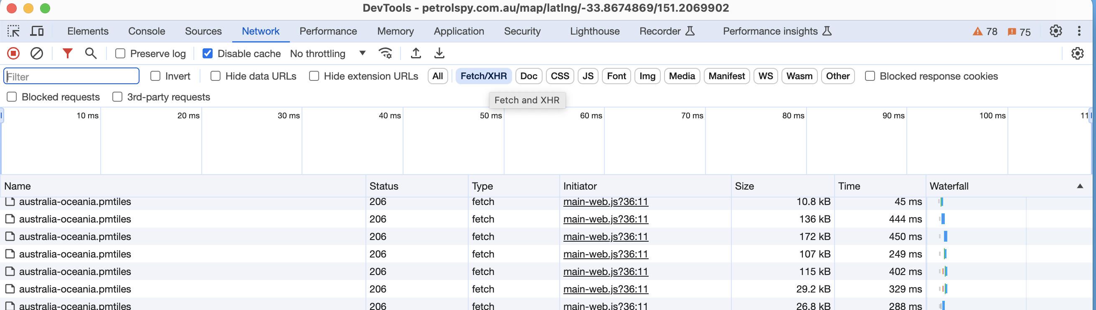Click the import HAR upload icon
The height and width of the screenshot is (310, 1096).
pos(416,53)
